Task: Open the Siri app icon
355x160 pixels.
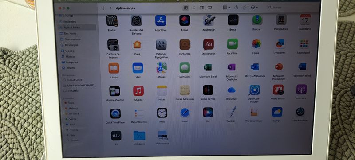Action: [x=208, y=112]
